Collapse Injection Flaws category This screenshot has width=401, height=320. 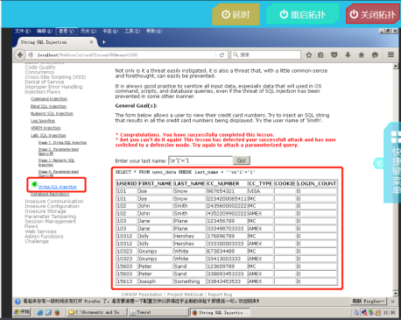point(43,92)
